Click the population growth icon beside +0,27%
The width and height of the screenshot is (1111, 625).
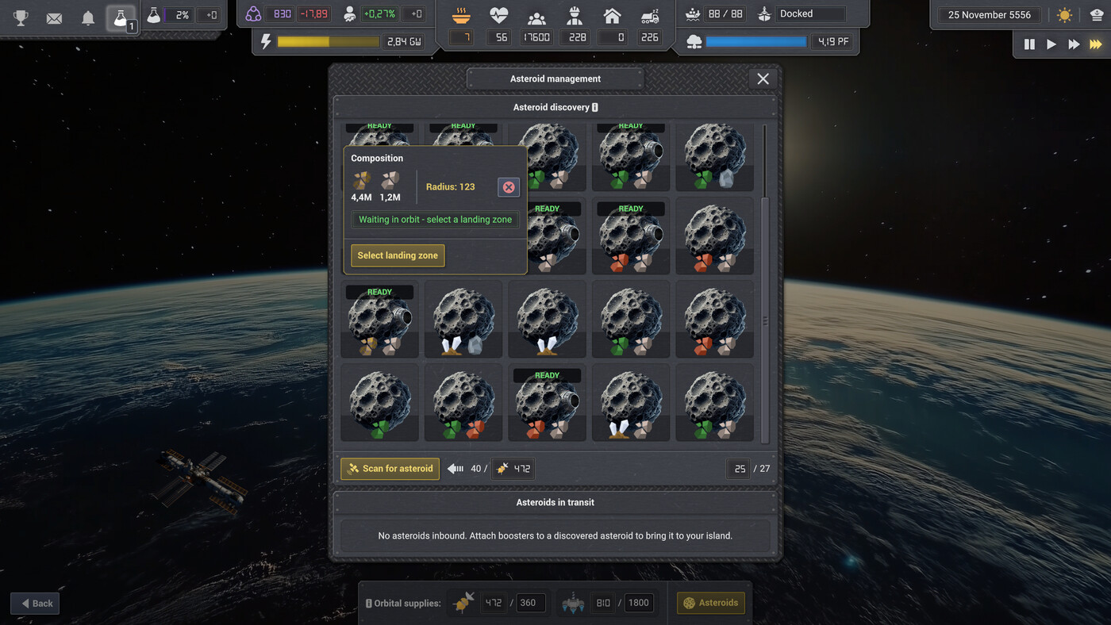coord(350,14)
